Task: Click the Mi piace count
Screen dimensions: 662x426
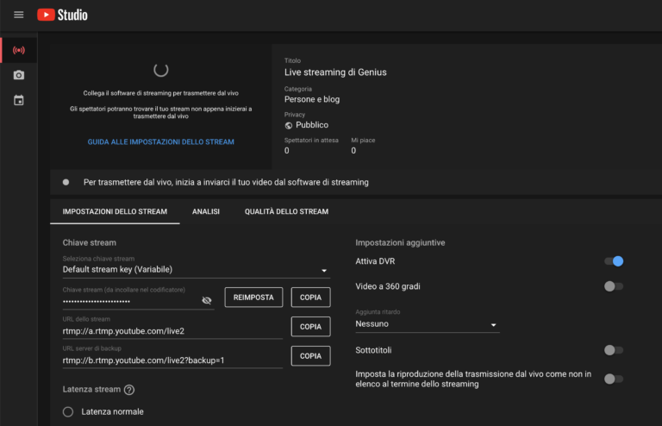Action: [x=353, y=151]
